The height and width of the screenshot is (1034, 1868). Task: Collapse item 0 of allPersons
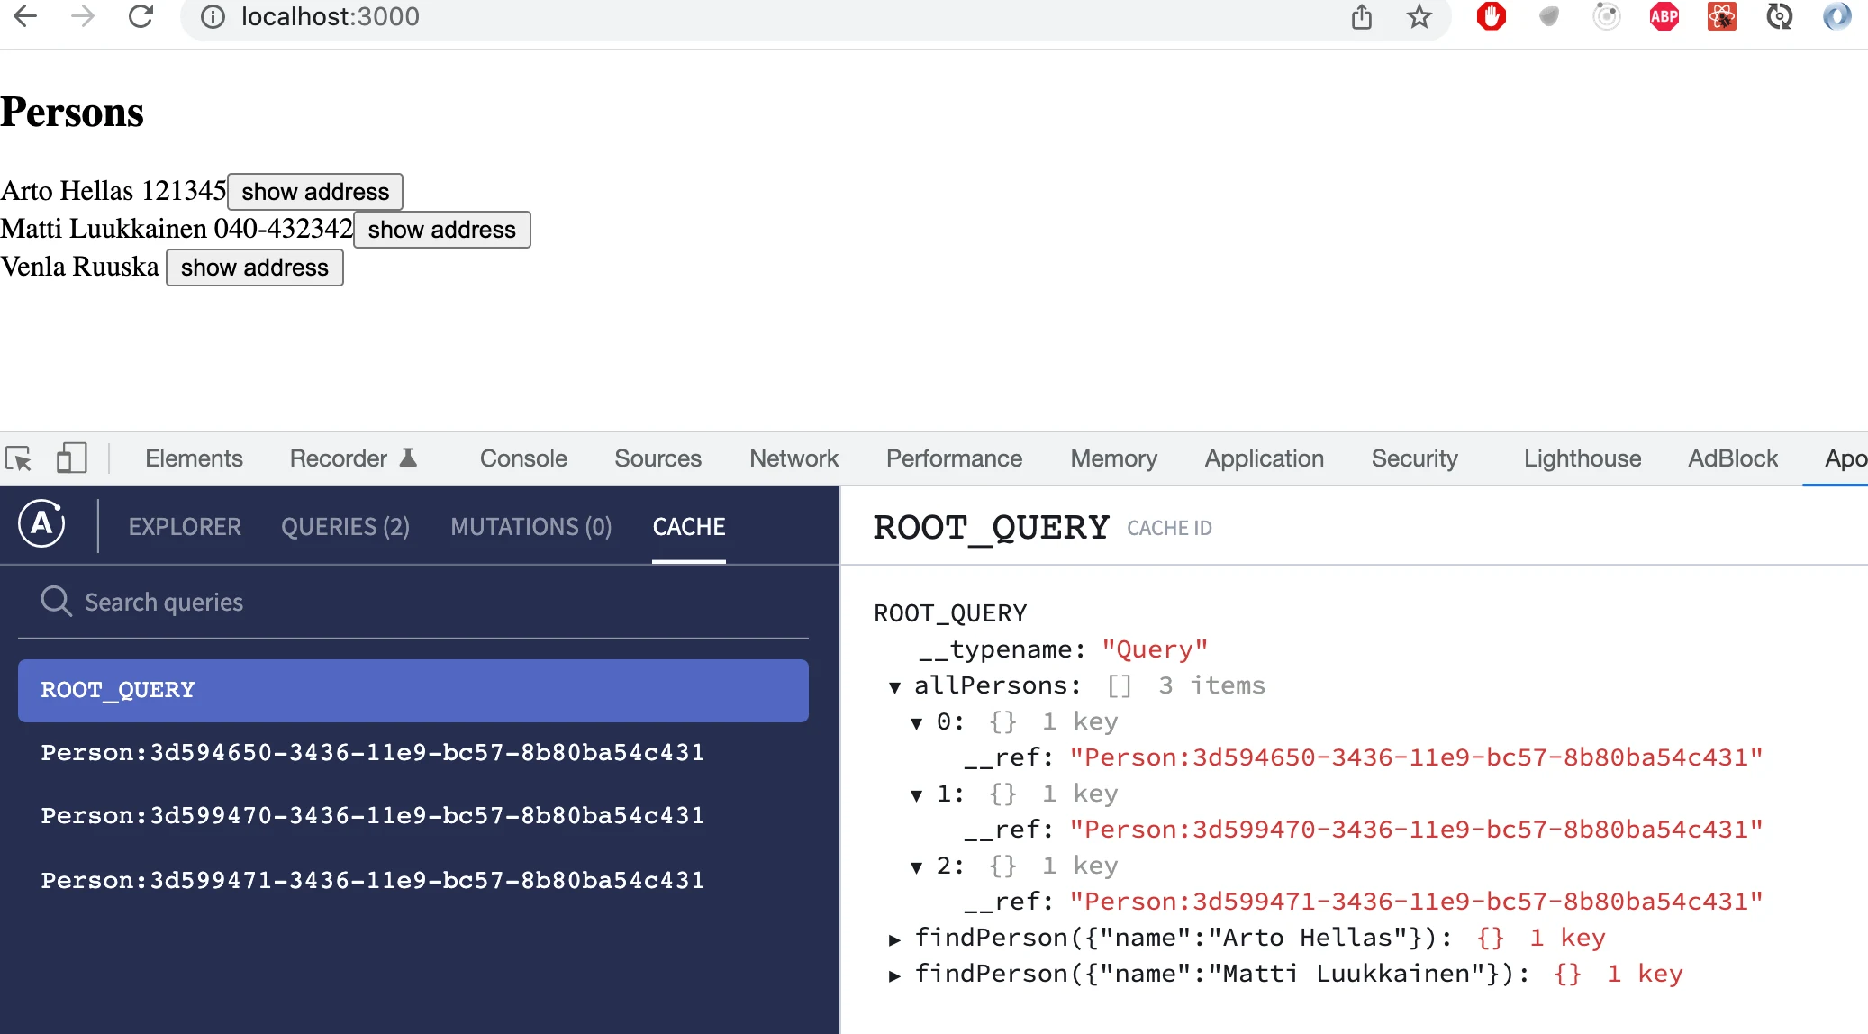(917, 723)
